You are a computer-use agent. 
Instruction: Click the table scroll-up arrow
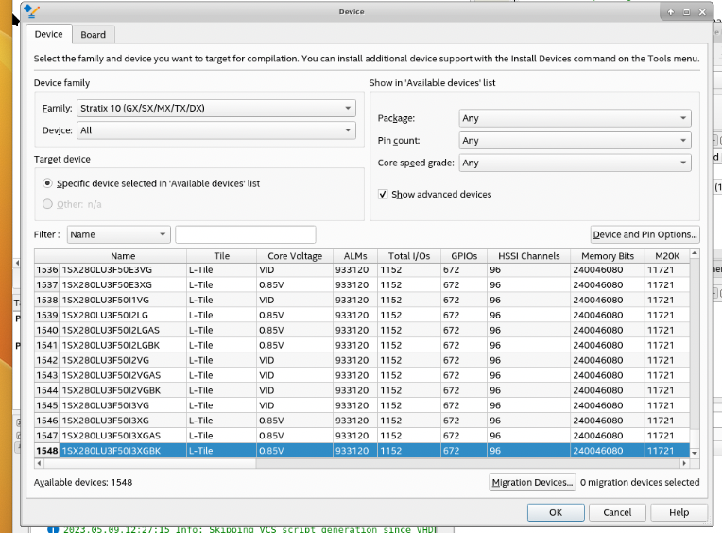695,255
